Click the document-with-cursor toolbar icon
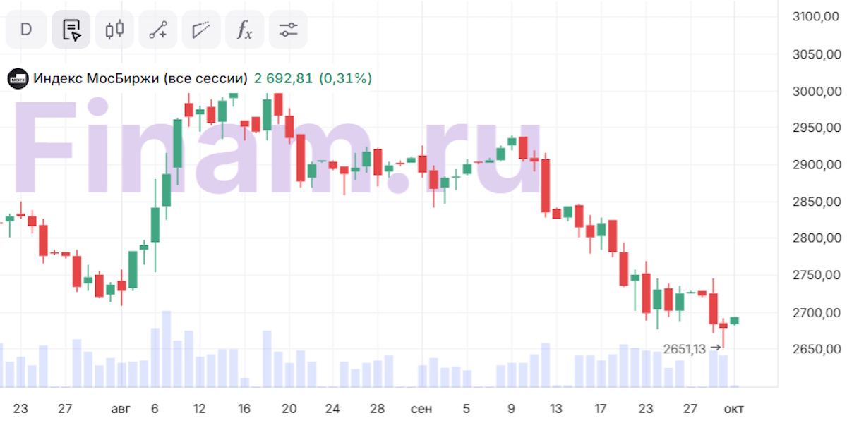847x423 pixels. pos(71,30)
